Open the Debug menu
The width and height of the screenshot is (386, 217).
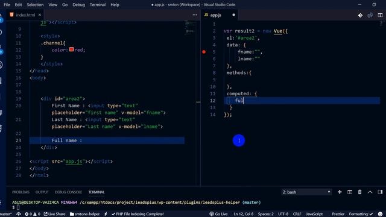(x=78, y=5)
